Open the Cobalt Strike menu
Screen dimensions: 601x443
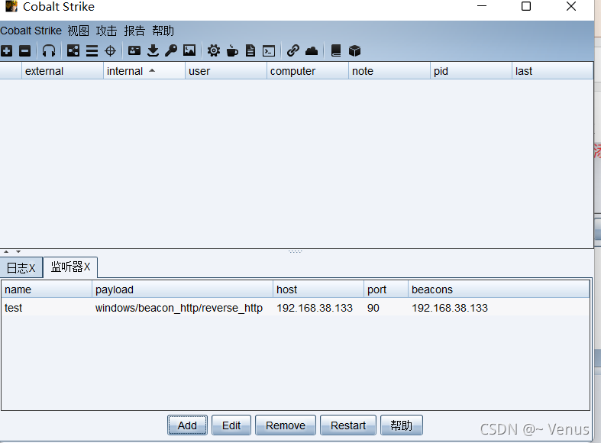pyautogui.click(x=31, y=31)
